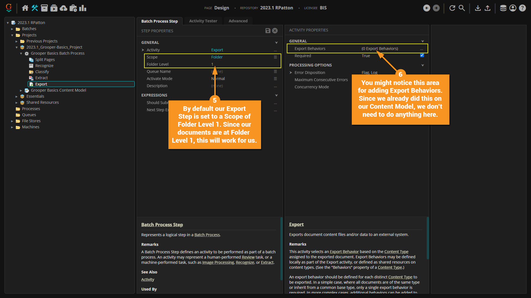Expand the Batches folder node
Viewport: 531px width, 298px height.
point(12,29)
